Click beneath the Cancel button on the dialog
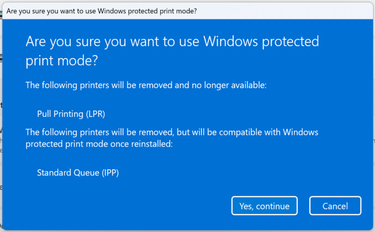375x232 pixels. click(x=335, y=223)
